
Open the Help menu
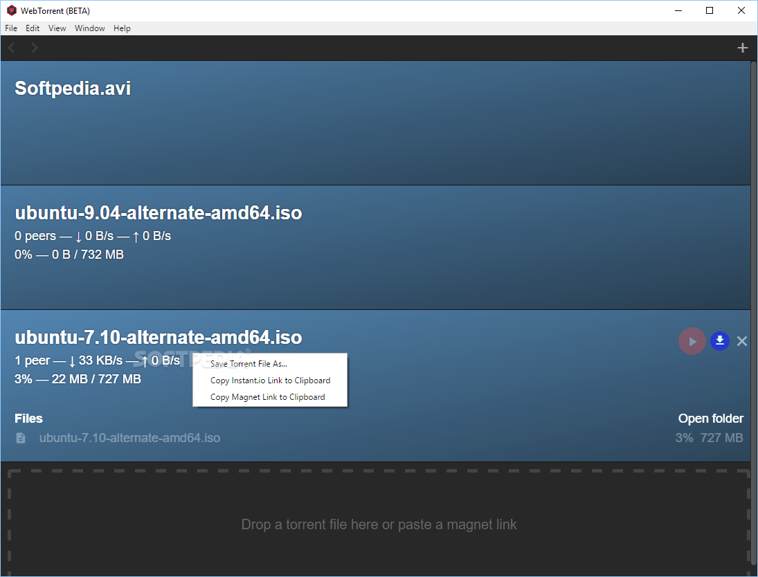point(122,28)
